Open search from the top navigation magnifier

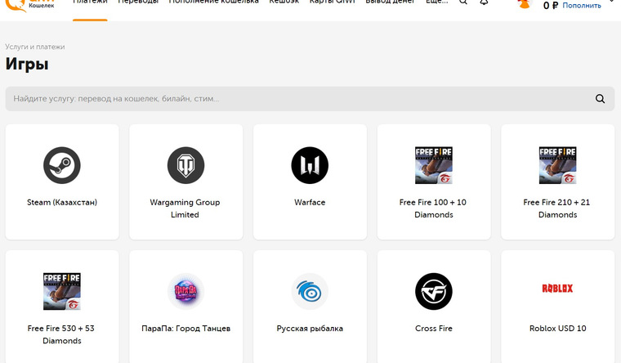[x=463, y=2]
